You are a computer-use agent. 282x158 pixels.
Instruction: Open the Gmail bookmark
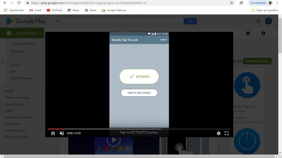(35, 10)
